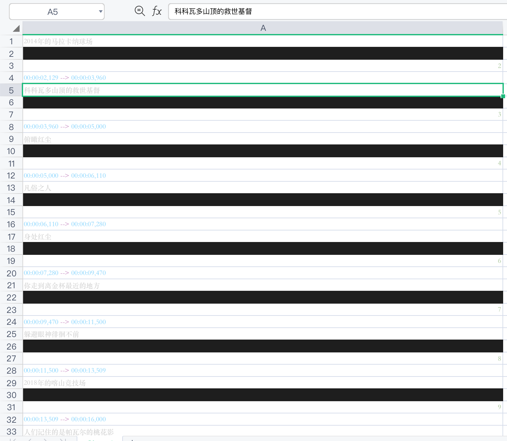Select row 22 via its row header
507x441 pixels.
(x=11, y=298)
